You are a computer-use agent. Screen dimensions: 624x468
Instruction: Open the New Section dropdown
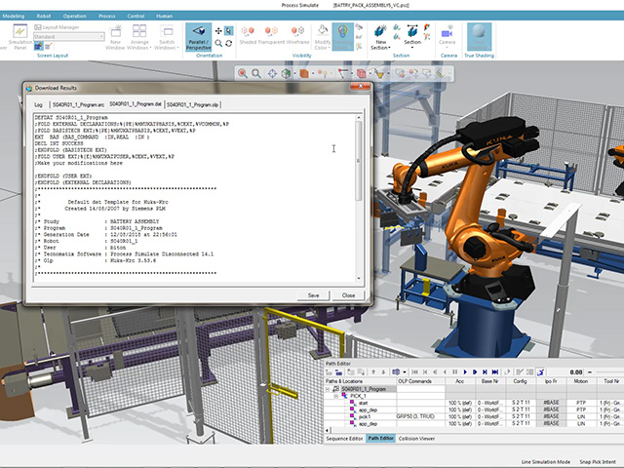pyautogui.click(x=381, y=45)
